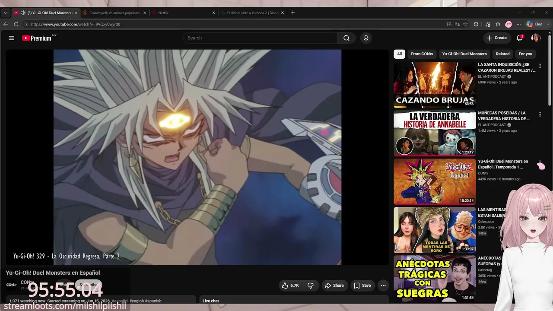Open Yu-Gi-Oh! Español Temporada 1 thumbnail
The image size is (553, 311).
pos(435,181)
